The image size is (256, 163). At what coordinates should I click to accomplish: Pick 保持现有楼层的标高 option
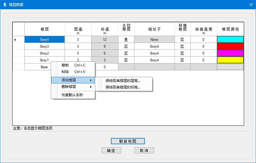(123, 87)
